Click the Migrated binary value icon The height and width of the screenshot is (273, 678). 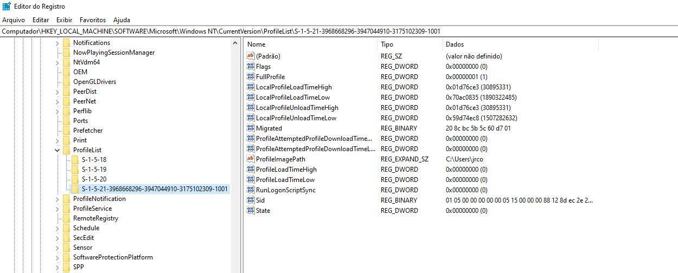pyautogui.click(x=251, y=128)
